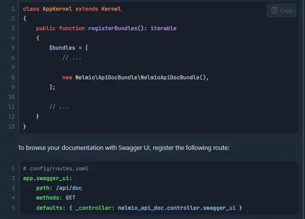Click the 'public function' keywords on line 3

(x=60, y=28)
